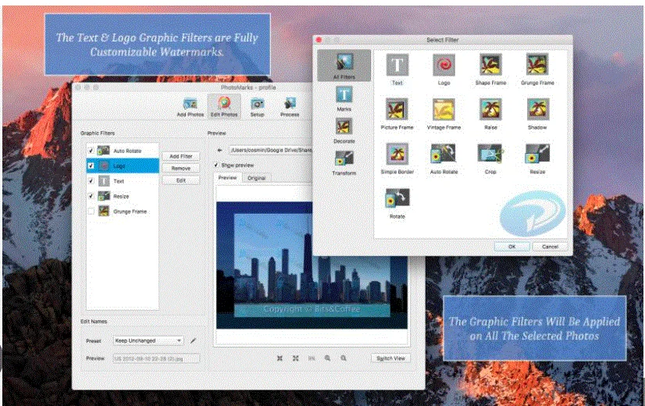Image resolution: width=645 pixels, height=406 pixels.
Task: Toggle the Auto Rotate filter checkbox
Action: click(91, 151)
